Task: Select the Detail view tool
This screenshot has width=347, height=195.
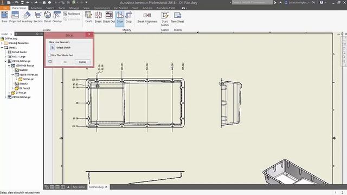Action: pos(47,17)
